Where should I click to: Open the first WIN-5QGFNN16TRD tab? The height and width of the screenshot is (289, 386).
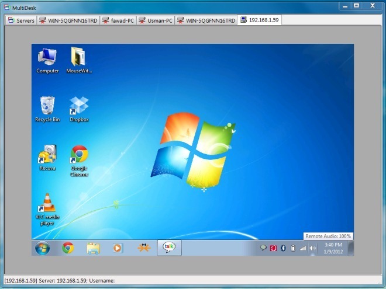(68, 20)
